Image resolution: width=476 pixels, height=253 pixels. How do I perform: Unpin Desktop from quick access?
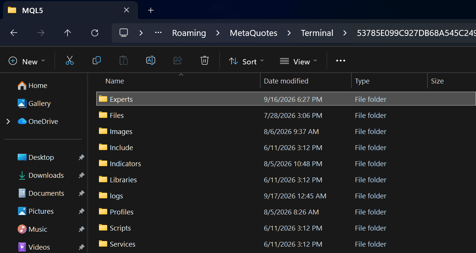coord(81,158)
